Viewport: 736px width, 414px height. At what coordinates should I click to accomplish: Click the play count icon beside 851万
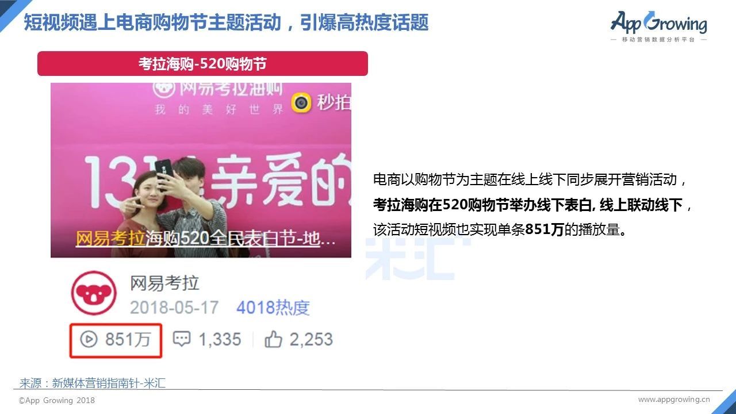click(x=88, y=339)
